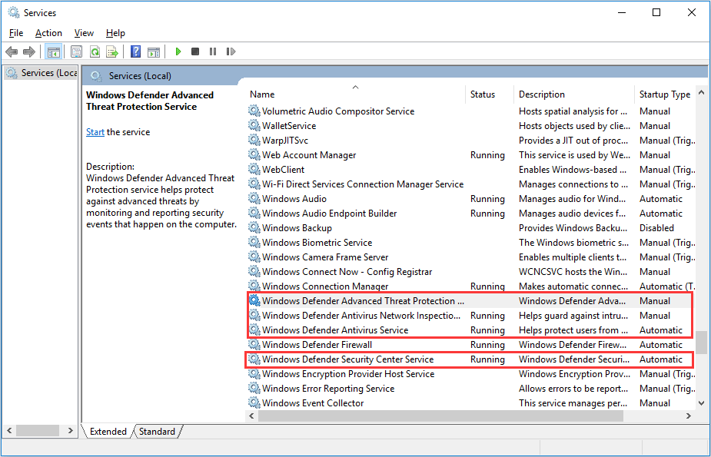Open the View menu
Screen dimensions: 711x457
coord(84,33)
